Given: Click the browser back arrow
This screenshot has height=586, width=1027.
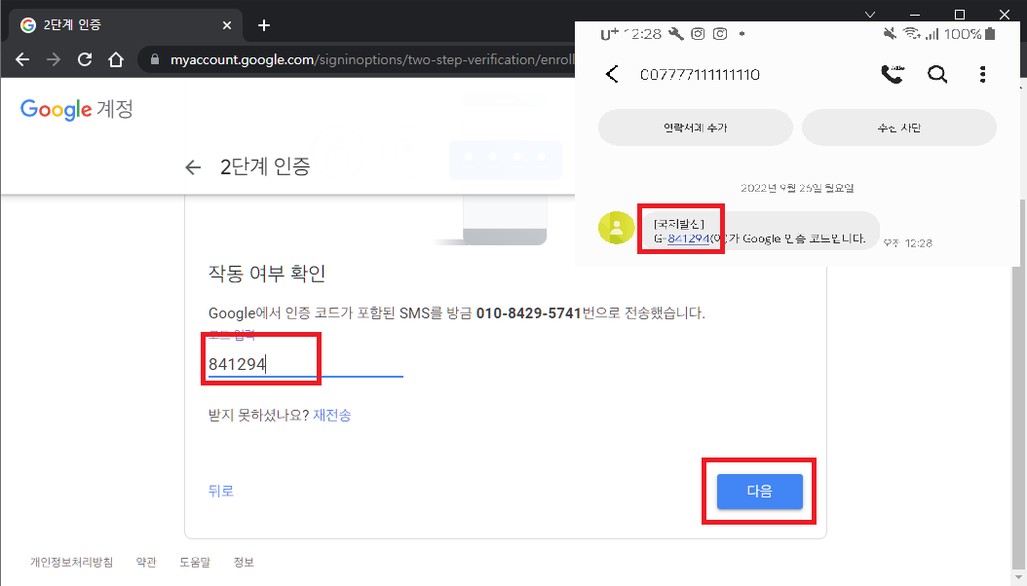Looking at the screenshot, I should tap(22, 59).
